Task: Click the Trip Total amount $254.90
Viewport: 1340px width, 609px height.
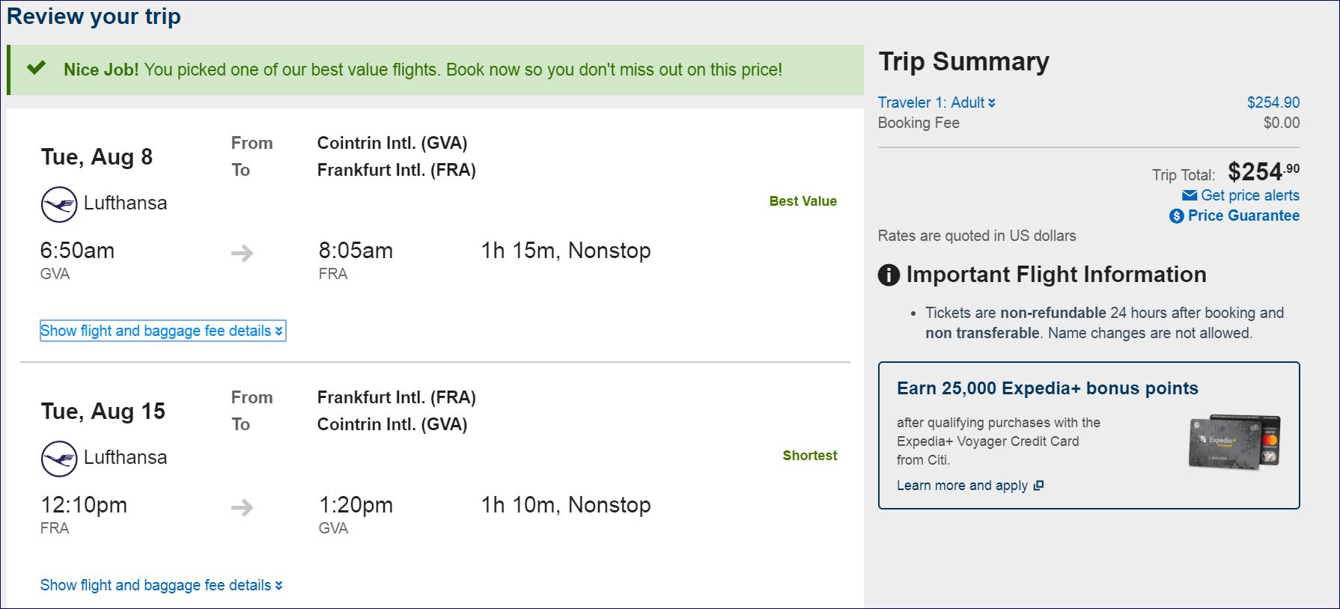Action: [1263, 172]
